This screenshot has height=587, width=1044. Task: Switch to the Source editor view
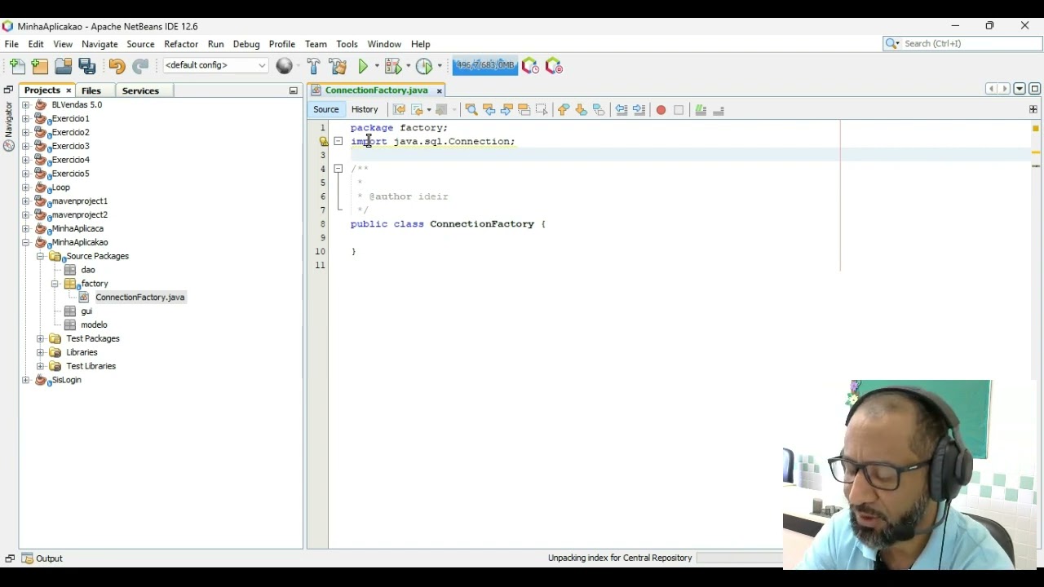tap(325, 109)
